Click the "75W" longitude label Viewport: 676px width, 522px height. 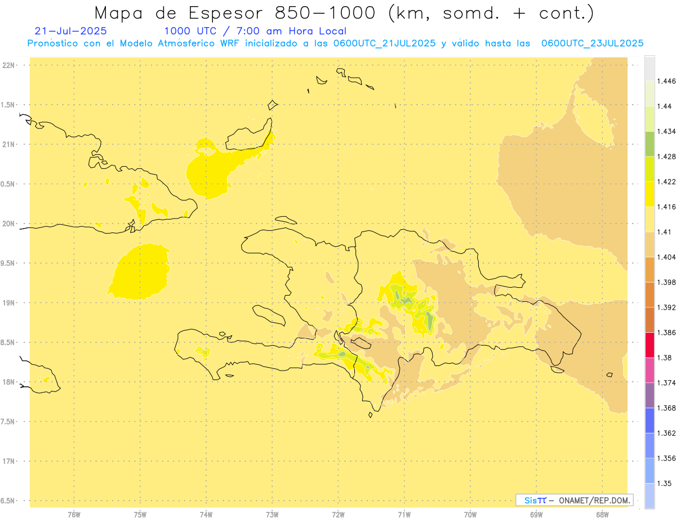point(140,514)
